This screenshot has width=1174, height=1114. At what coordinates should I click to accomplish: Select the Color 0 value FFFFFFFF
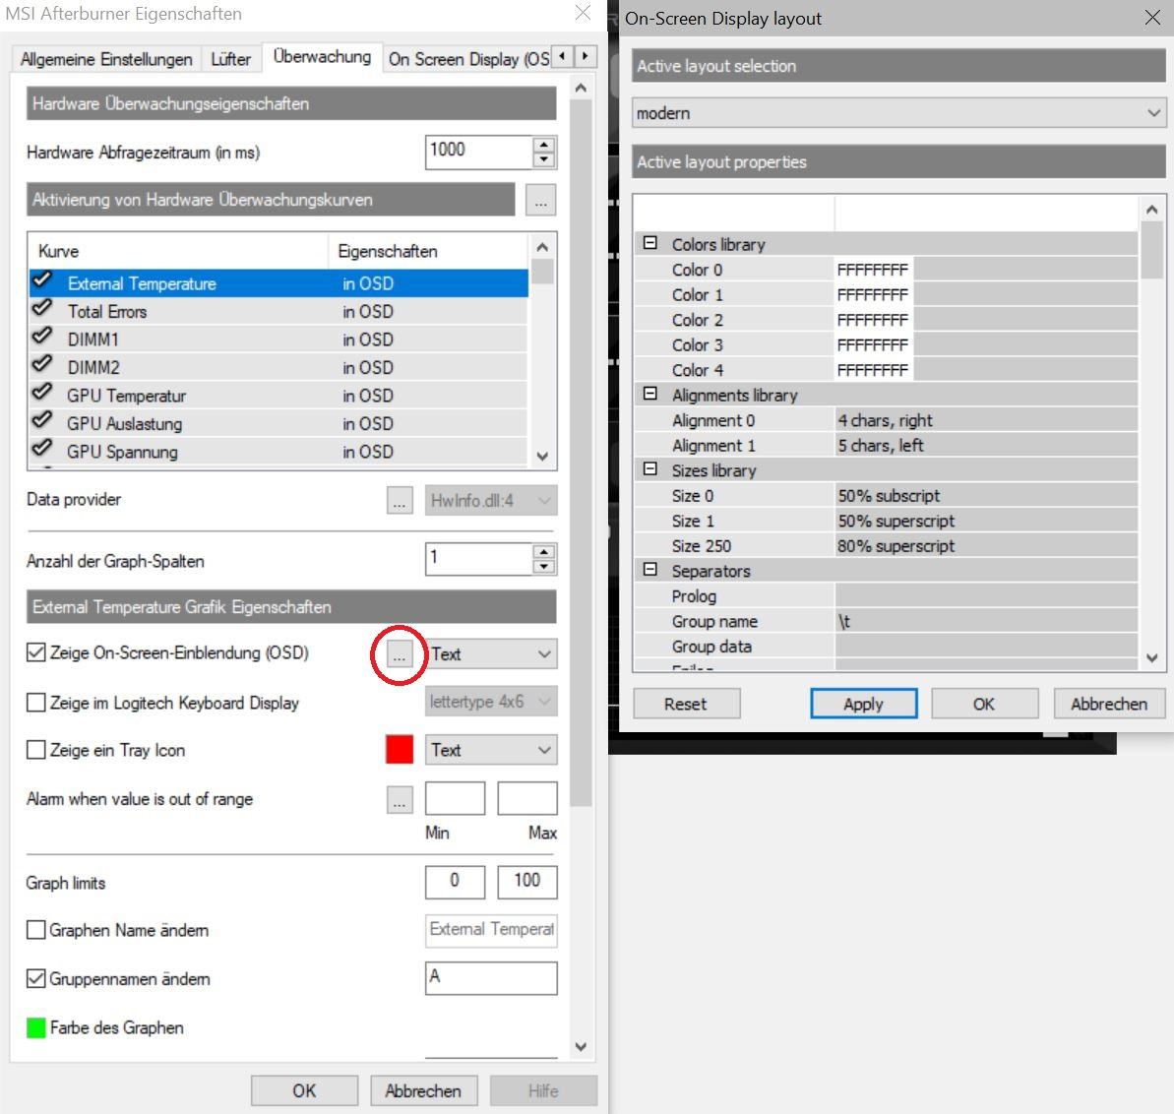point(873,270)
